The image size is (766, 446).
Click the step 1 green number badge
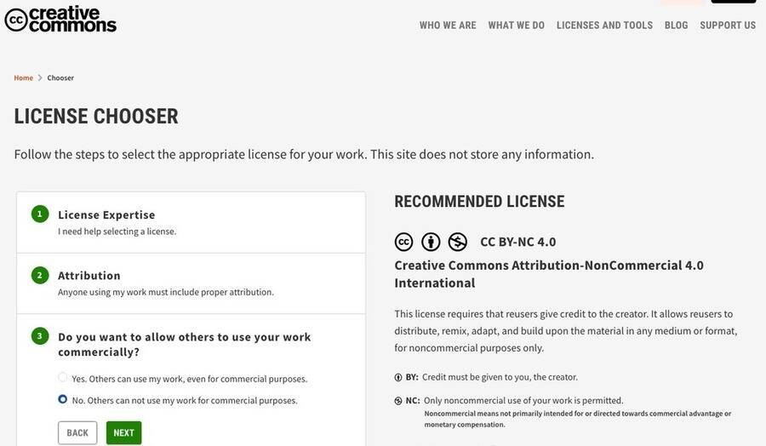[39, 214]
